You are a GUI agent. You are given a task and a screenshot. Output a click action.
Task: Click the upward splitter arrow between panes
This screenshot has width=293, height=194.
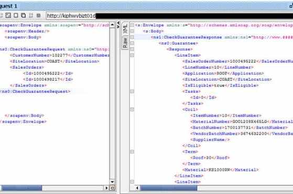pos(118,23)
